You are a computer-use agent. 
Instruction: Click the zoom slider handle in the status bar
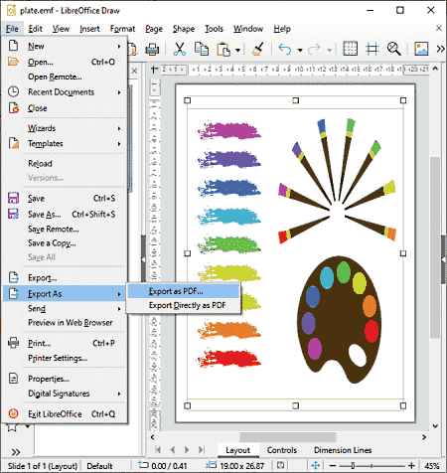click(353, 466)
